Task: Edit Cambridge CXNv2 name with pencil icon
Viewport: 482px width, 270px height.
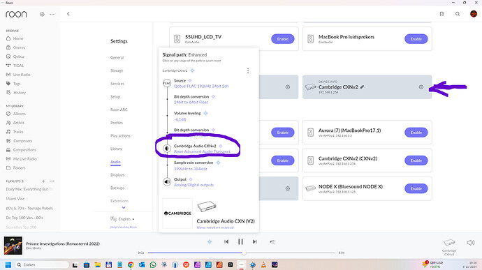Action: [x=362, y=87]
